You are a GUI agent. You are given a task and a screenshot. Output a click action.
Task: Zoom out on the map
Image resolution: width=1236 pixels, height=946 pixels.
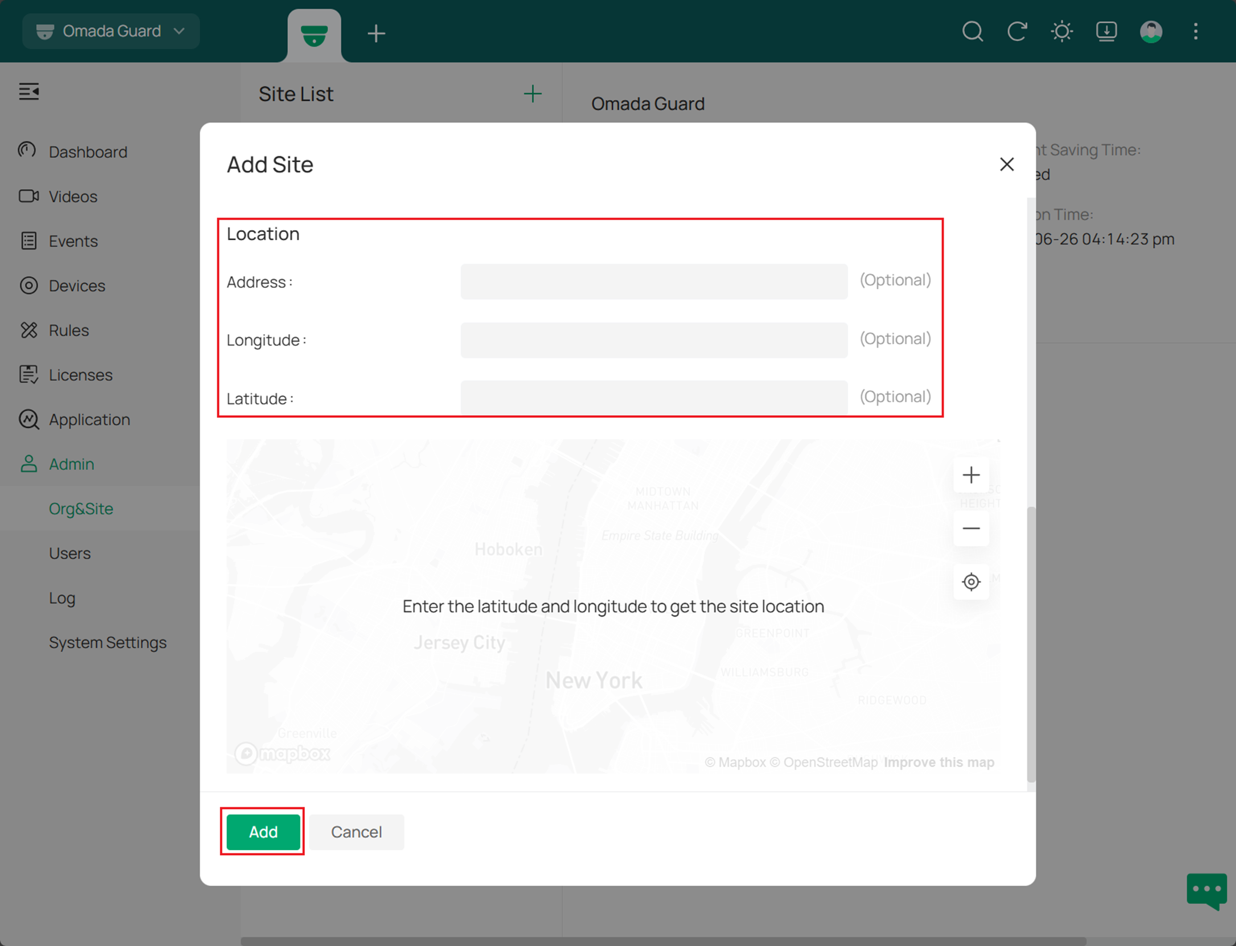click(x=971, y=528)
